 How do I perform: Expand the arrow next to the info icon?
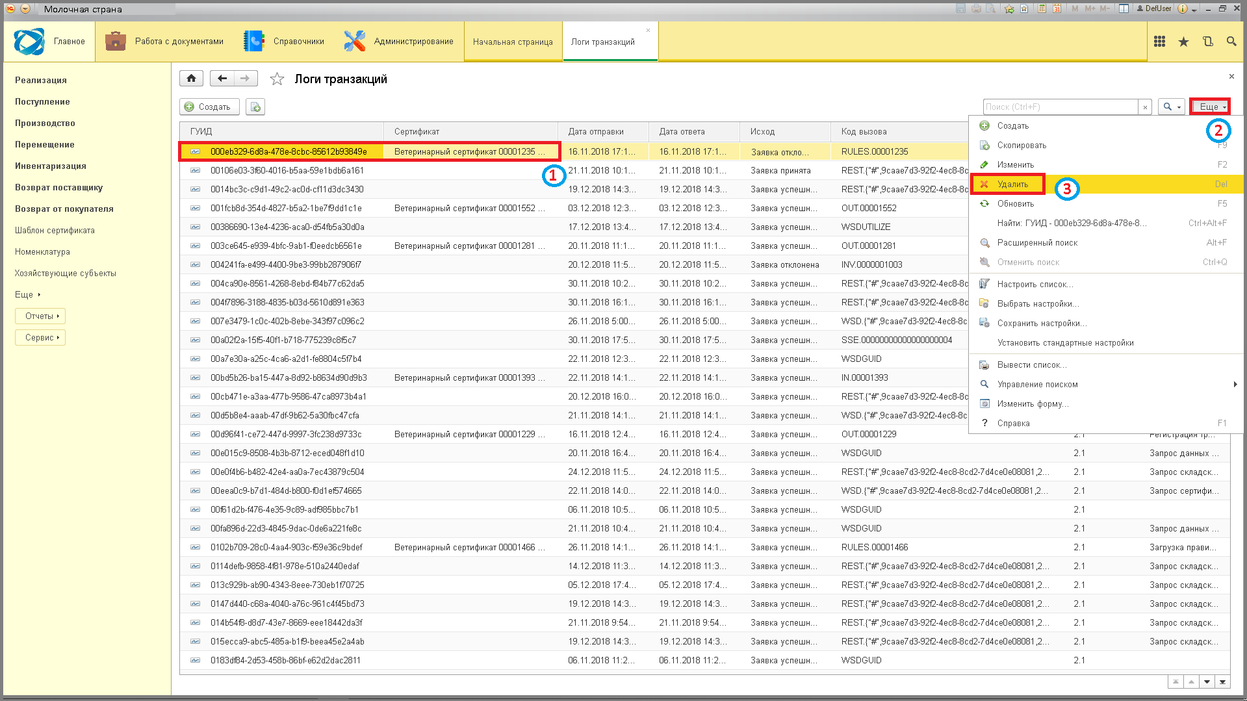coord(1194,10)
